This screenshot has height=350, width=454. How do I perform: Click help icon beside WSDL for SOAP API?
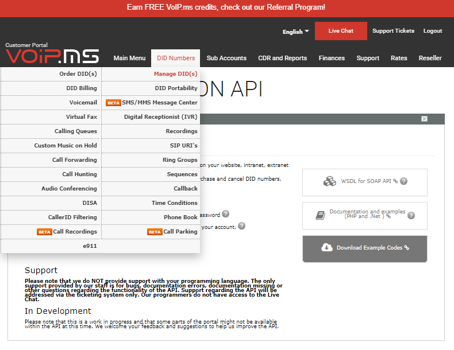pyautogui.click(x=404, y=181)
